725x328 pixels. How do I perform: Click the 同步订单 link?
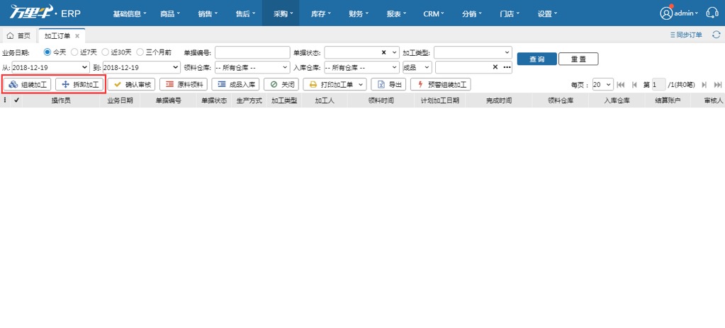pos(686,35)
